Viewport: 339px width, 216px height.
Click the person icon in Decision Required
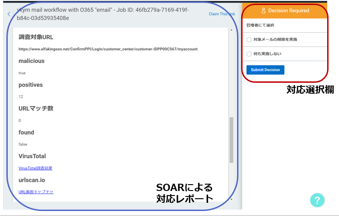point(263,10)
